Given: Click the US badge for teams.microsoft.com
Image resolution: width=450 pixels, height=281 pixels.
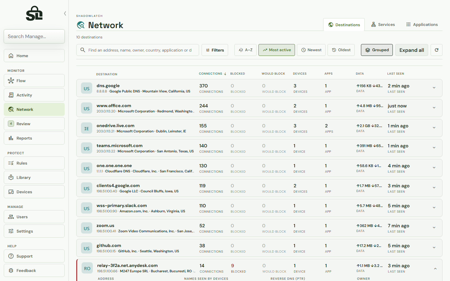Looking at the screenshot, I should 87,148.
